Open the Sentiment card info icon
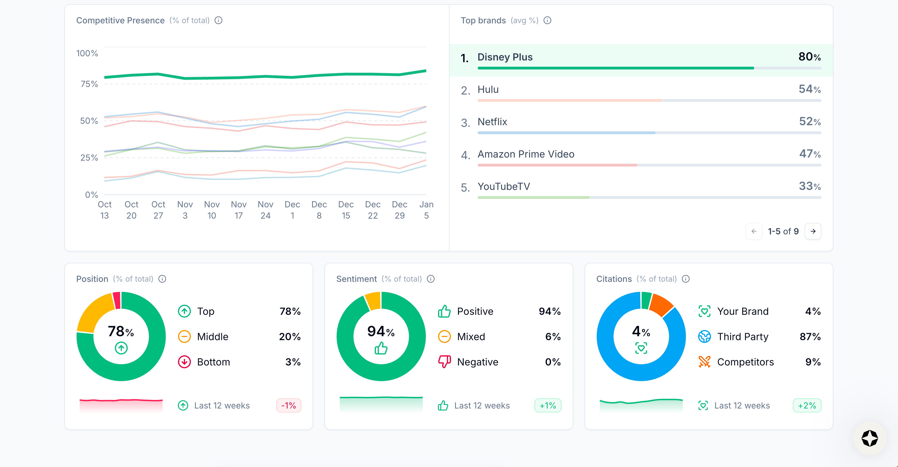898x467 pixels. pyautogui.click(x=431, y=279)
